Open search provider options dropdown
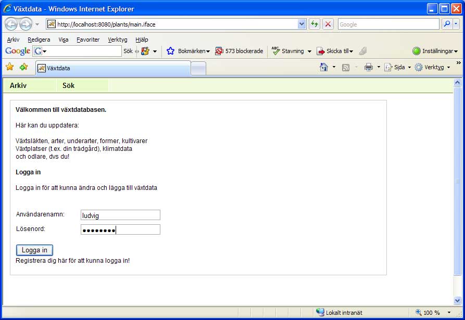This screenshot has width=465, height=320. (456, 24)
